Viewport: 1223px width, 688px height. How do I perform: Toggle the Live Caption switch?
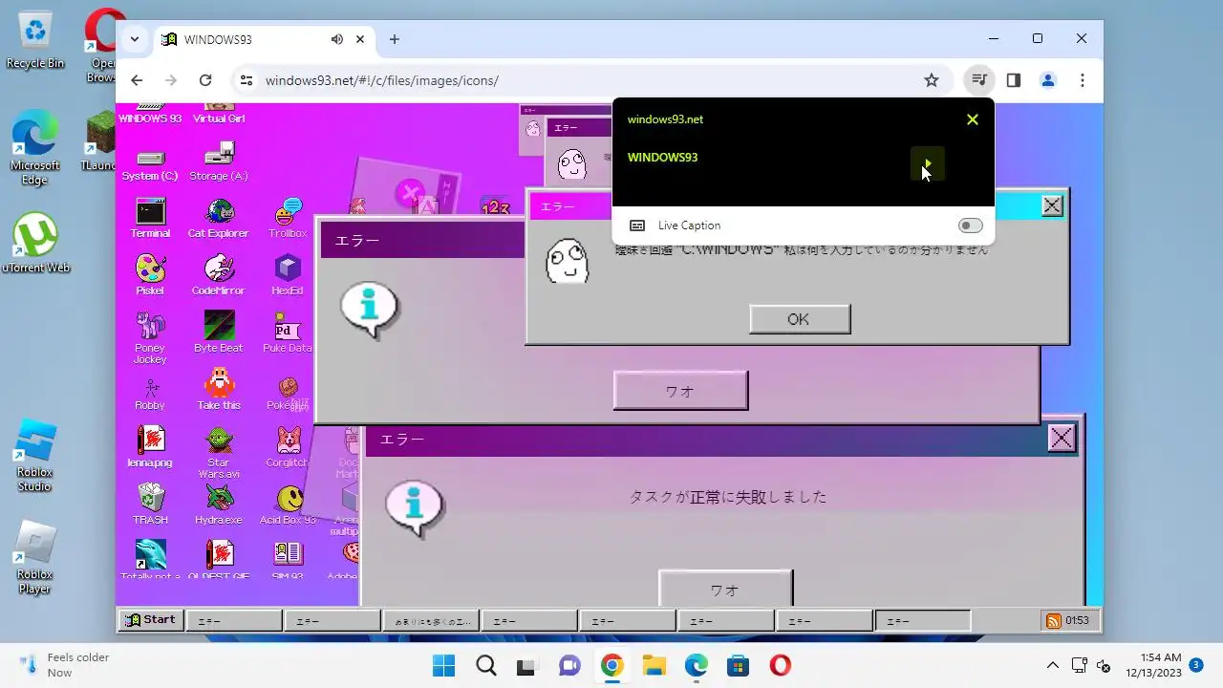[970, 226]
